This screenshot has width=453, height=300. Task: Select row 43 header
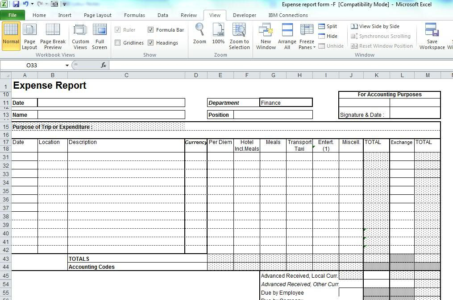point(6,259)
